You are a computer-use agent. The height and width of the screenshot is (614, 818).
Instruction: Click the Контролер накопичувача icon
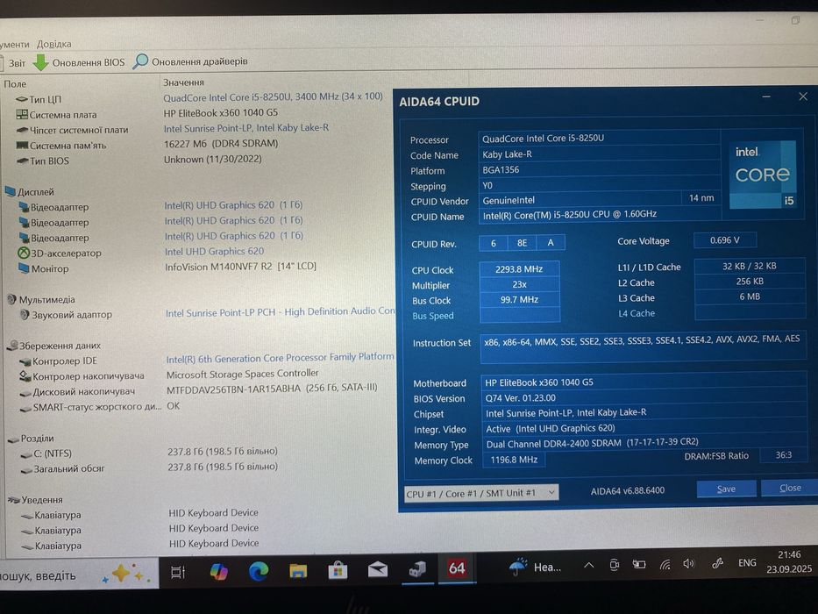25,376
